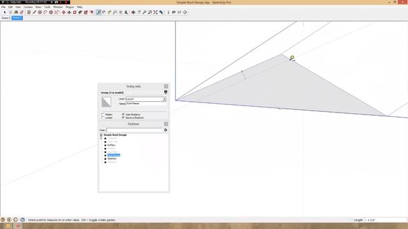The height and width of the screenshot is (229, 408).
Task: Uncheck the Receive Shadows checkbox
Action: (x=123, y=118)
